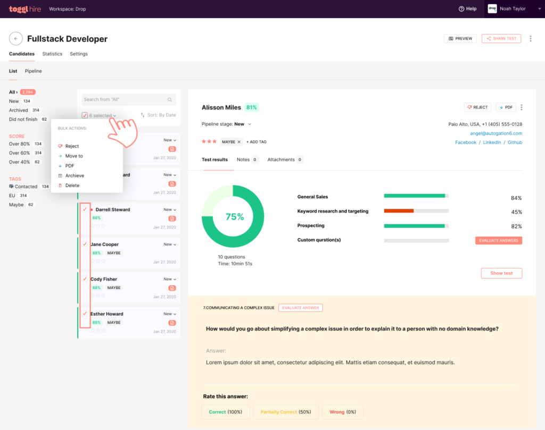This screenshot has width=545, height=430.
Task: Click the search magnifier icon in candidate search
Action: (x=170, y=99)
